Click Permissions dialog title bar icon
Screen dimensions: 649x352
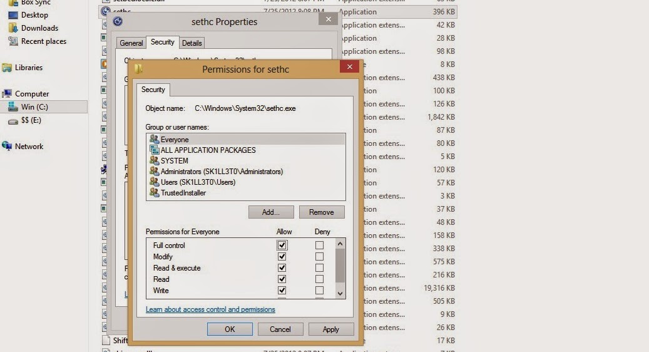point(138,69)
